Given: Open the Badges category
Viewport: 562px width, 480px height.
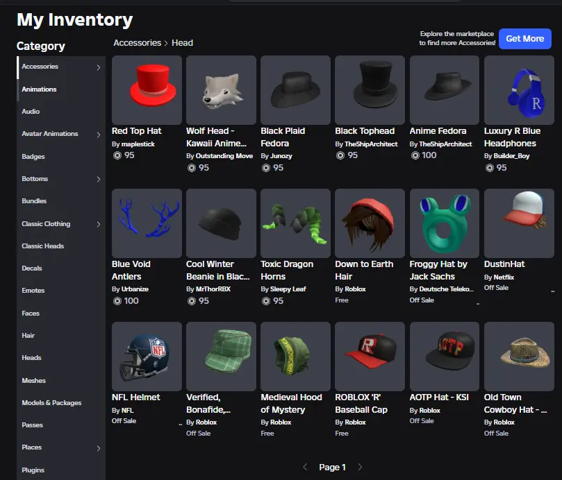Looking at the screenshot, I should 33,157.
